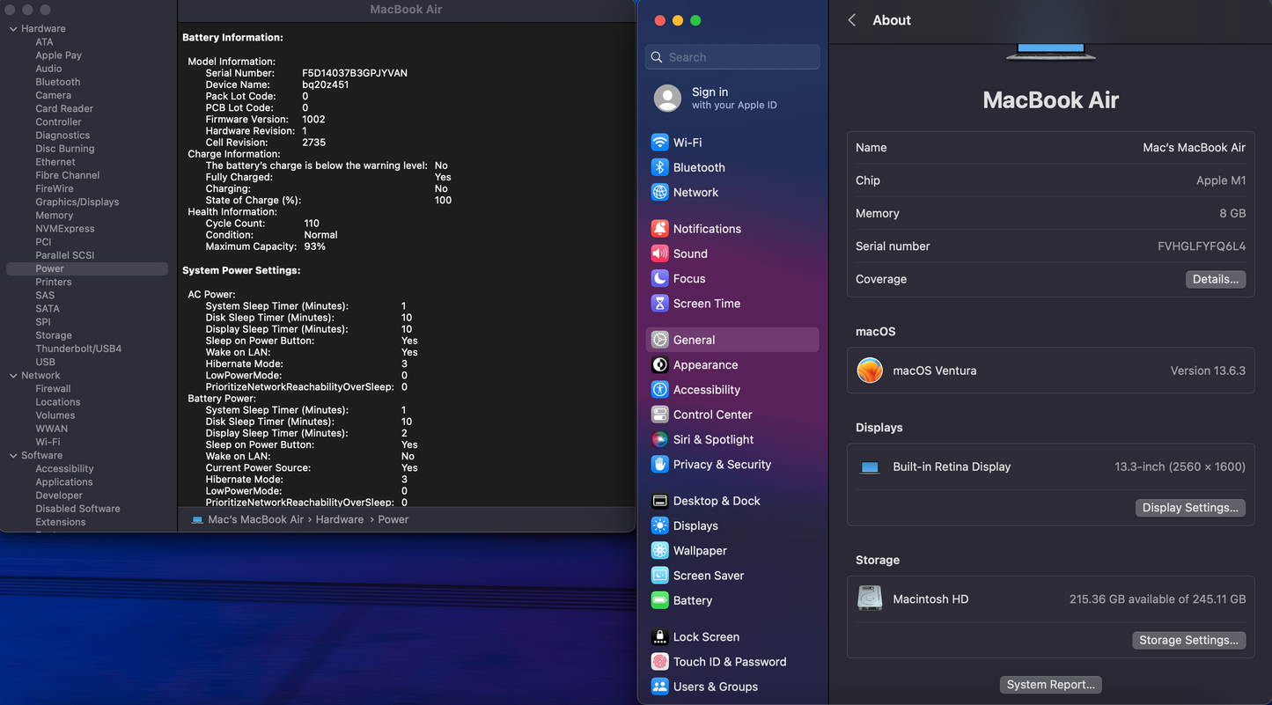Viewport: 1272px width, 705px height.
Task: Open the Wi-Fi settings icon
Action: 659,143
